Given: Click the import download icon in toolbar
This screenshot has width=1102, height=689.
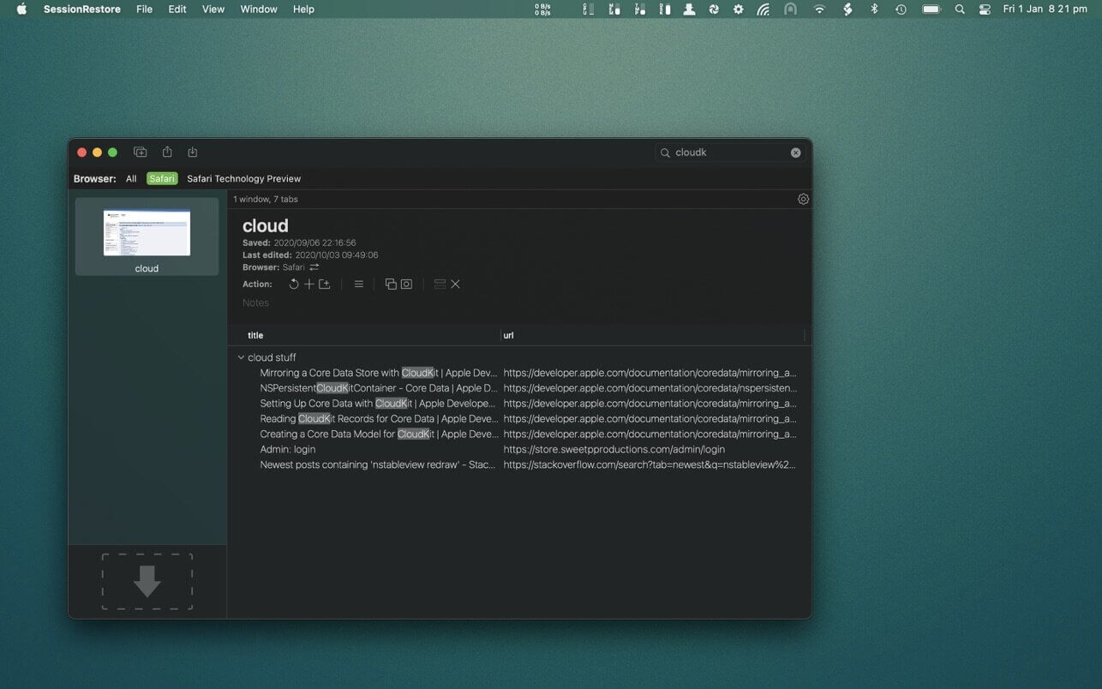Looking at the screenshot, I should [x=193, y=153].
